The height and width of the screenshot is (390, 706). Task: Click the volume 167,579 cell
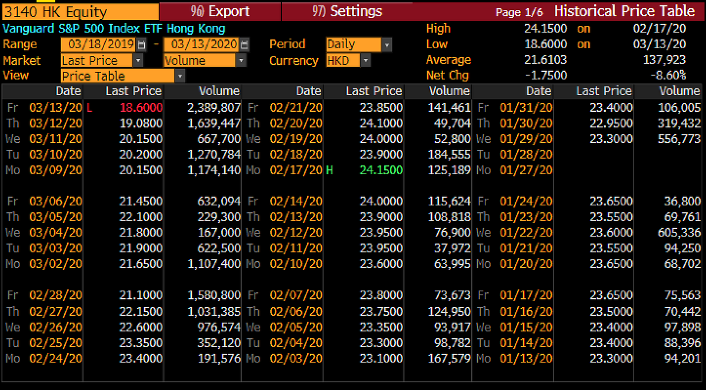(450, 358)
